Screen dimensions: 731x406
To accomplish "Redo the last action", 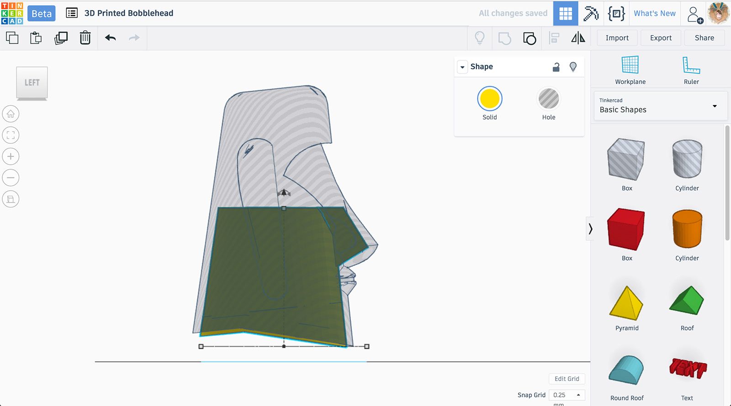I will pos(134,38).
